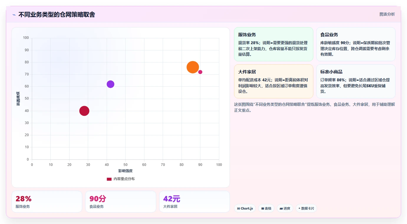
Task: Click the 90分 食品业务 stat card
Action: point(121,202)
